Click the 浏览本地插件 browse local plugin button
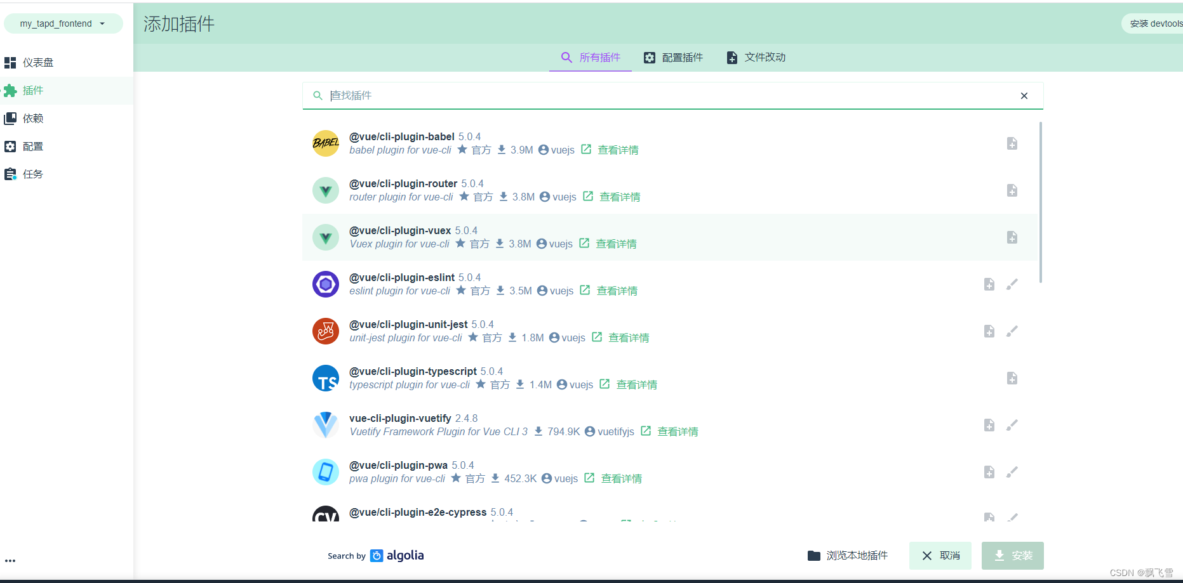 pos(848,555)
